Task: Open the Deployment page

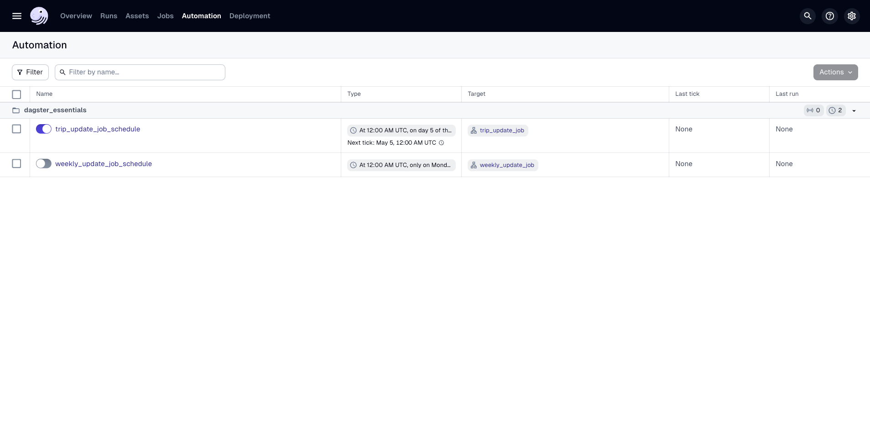Action: coord(249,16)
